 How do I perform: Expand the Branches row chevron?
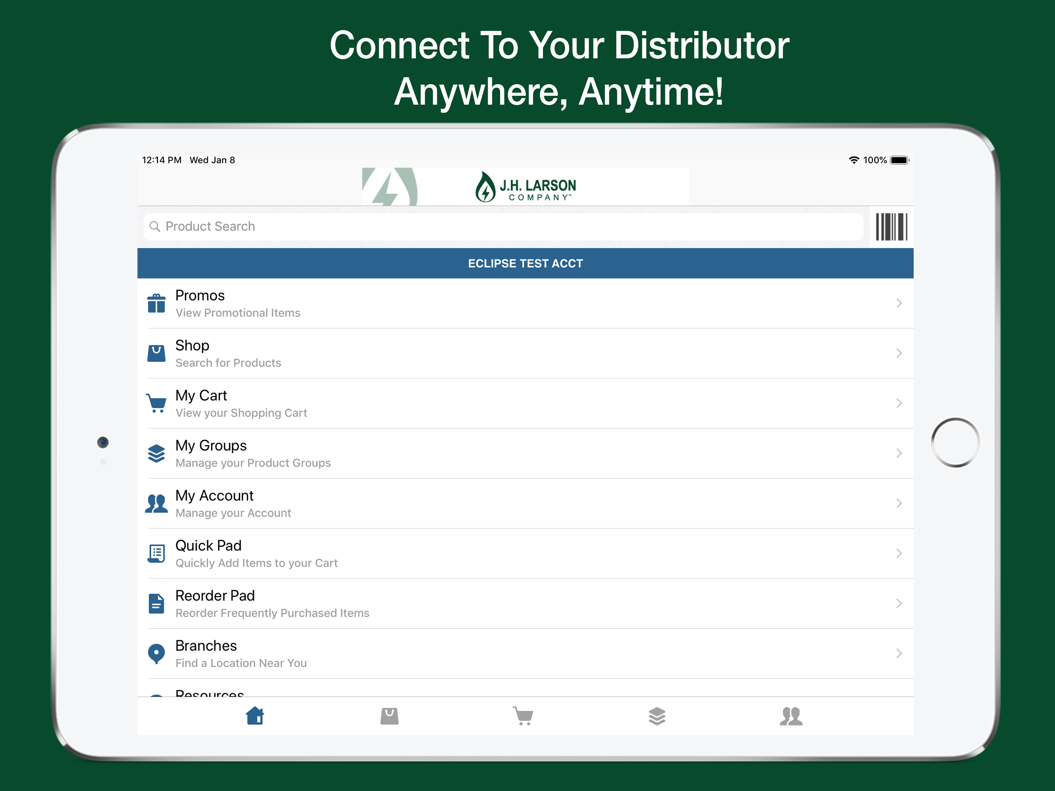899,654
